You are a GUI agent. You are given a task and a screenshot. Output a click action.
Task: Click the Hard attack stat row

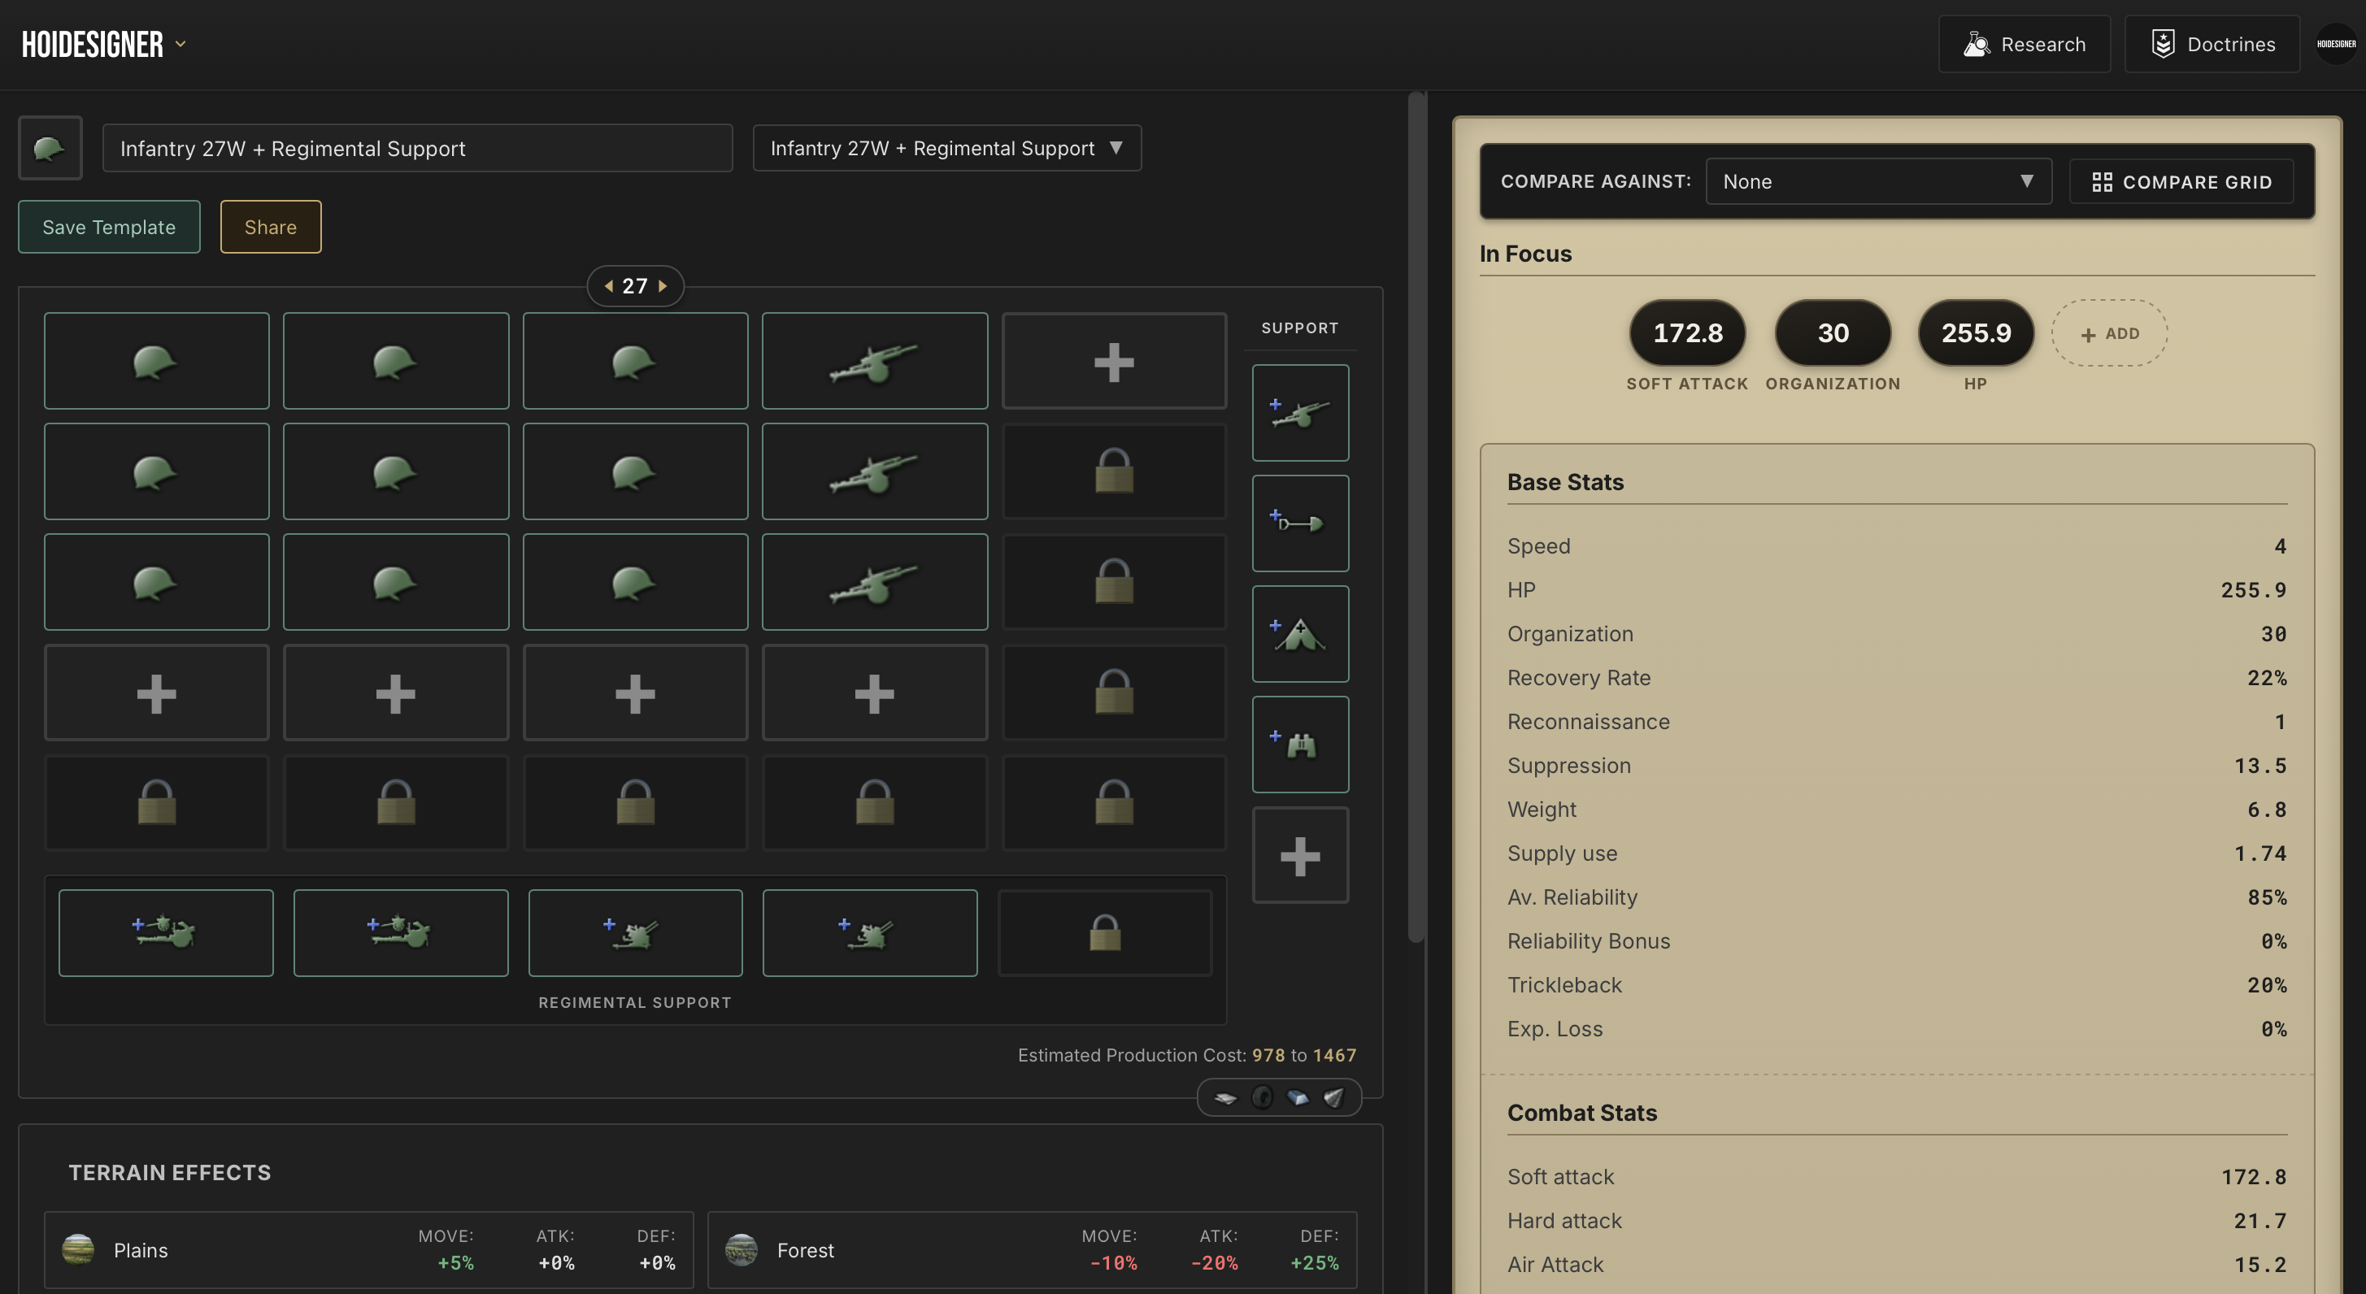[1897, 1221]
